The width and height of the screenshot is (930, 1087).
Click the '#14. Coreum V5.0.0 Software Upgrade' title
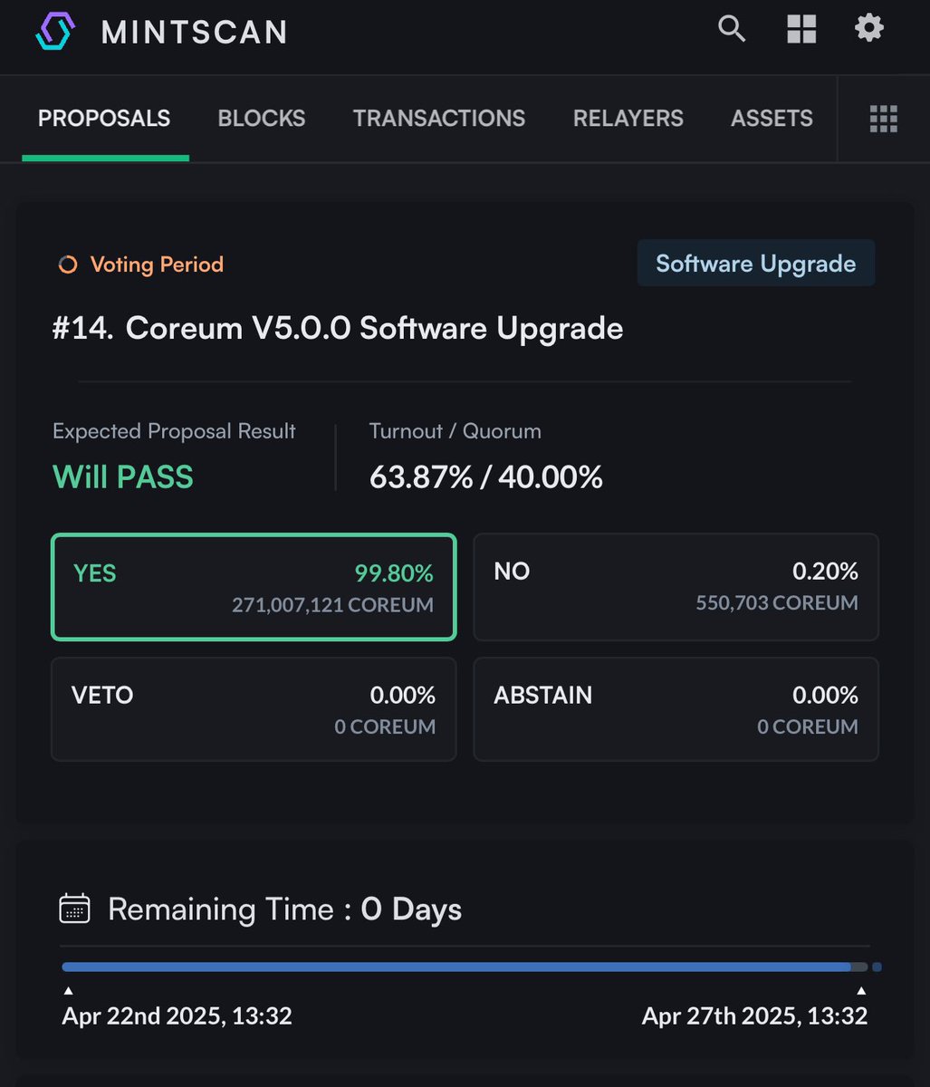(338, 328)
